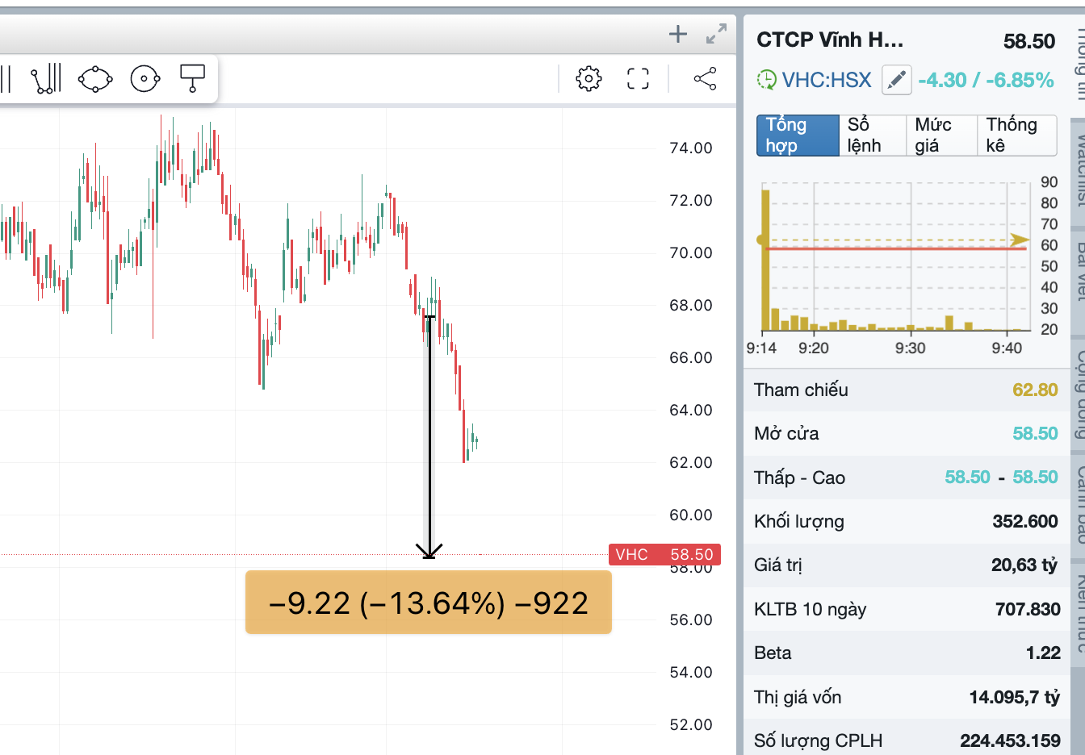Open the Watchlist vertical side tab
The width and height of the screenshot is (1085, 755).
[x=1078, y=171]
